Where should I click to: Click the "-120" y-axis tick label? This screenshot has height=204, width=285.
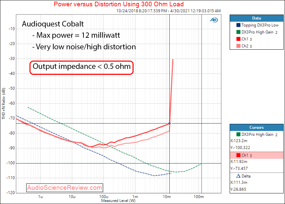coord(11,192)
